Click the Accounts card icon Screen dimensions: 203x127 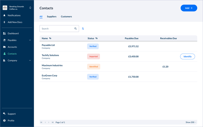point(4,47)
